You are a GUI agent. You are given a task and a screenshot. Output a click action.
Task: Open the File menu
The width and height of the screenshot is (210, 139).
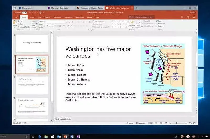pos(16,17)
